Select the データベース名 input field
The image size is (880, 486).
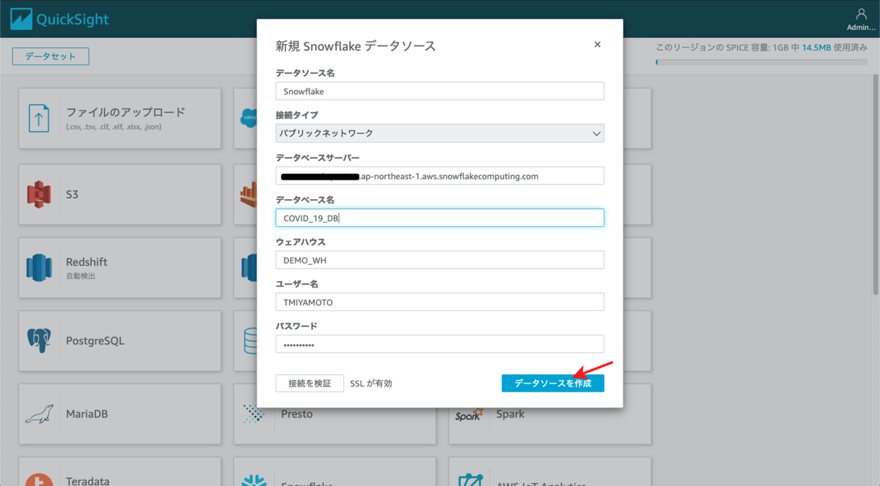pyautogui.click(x=440, y=217)
